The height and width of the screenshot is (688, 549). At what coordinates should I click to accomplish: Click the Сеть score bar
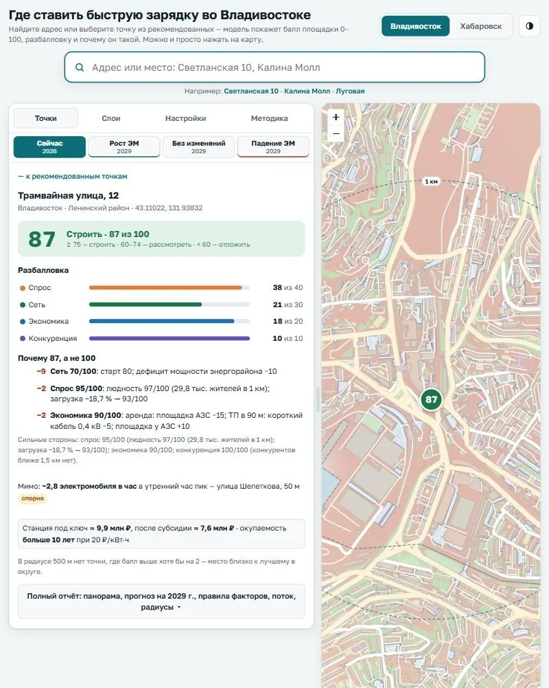(x=169, y=304)
